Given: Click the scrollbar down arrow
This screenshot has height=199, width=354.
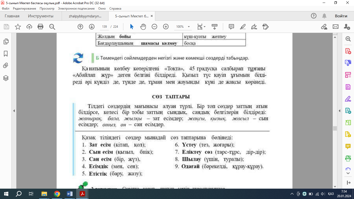Looking at the screenshot, I should (335, 186).
